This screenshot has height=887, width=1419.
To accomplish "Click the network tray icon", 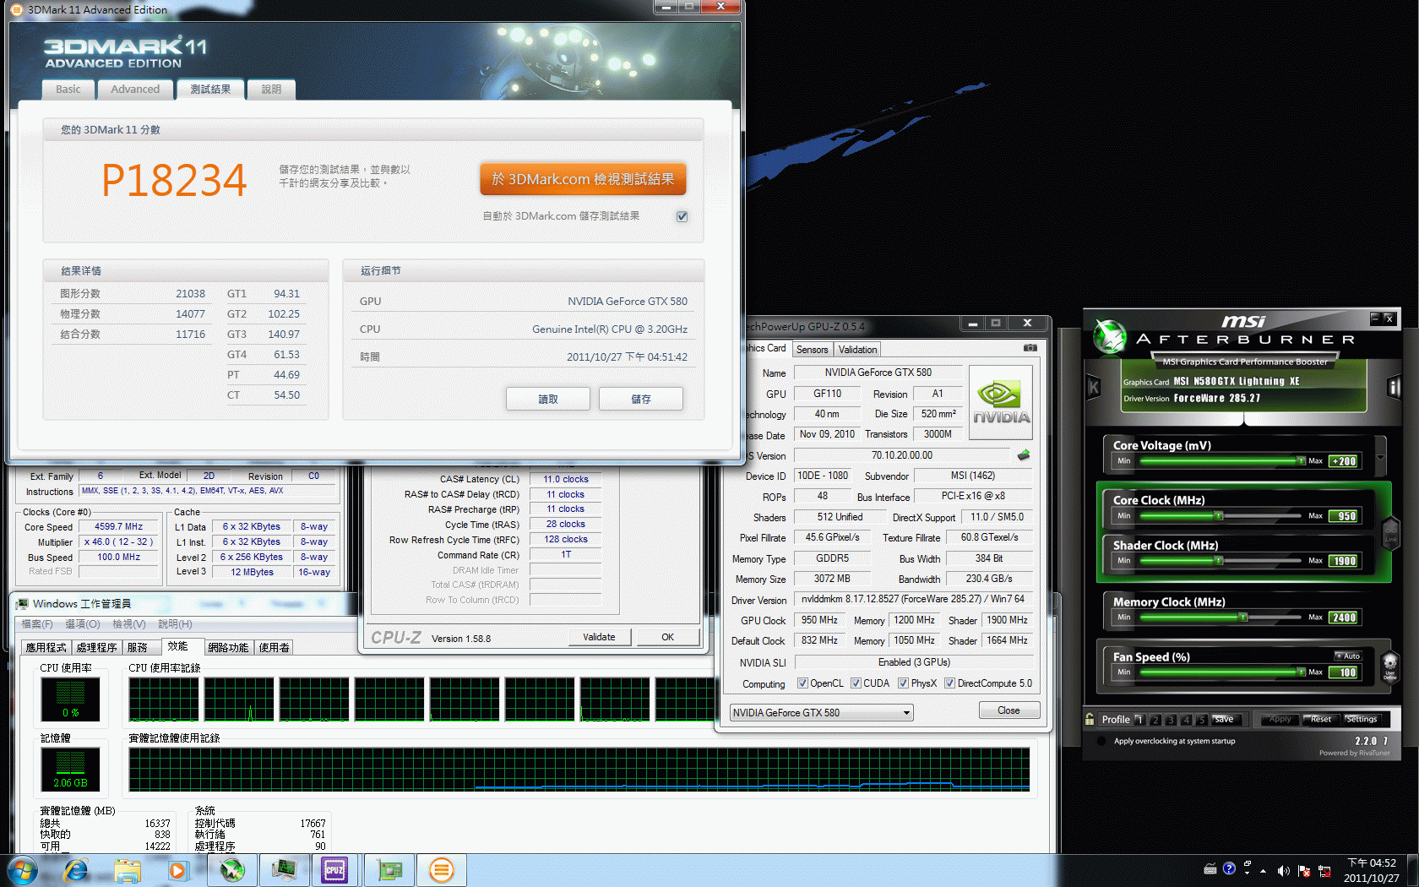I will coord(1324,870).
